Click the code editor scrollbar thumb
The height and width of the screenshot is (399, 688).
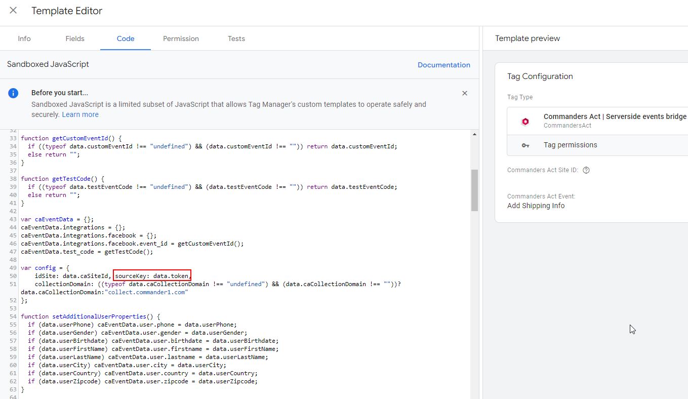click(x=474, y=190)
